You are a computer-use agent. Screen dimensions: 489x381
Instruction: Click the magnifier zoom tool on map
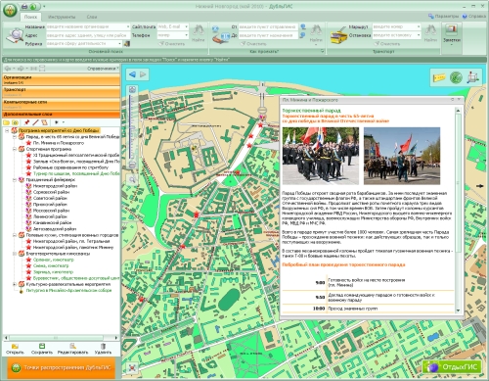132,179
